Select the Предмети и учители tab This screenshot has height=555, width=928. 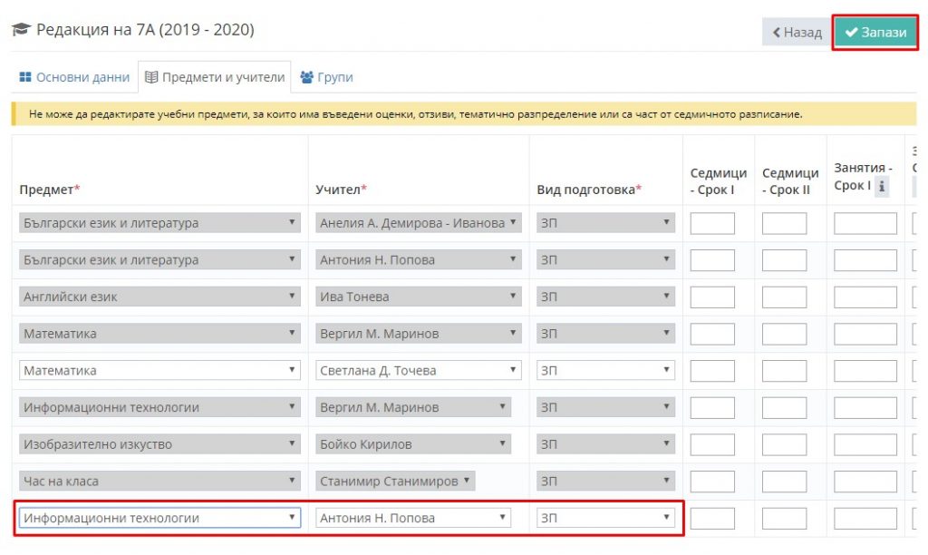(x=215, y=77)
